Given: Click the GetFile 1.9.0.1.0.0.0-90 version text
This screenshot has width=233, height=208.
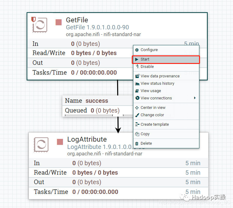Looking at the screenshot, I should [97, 27].
